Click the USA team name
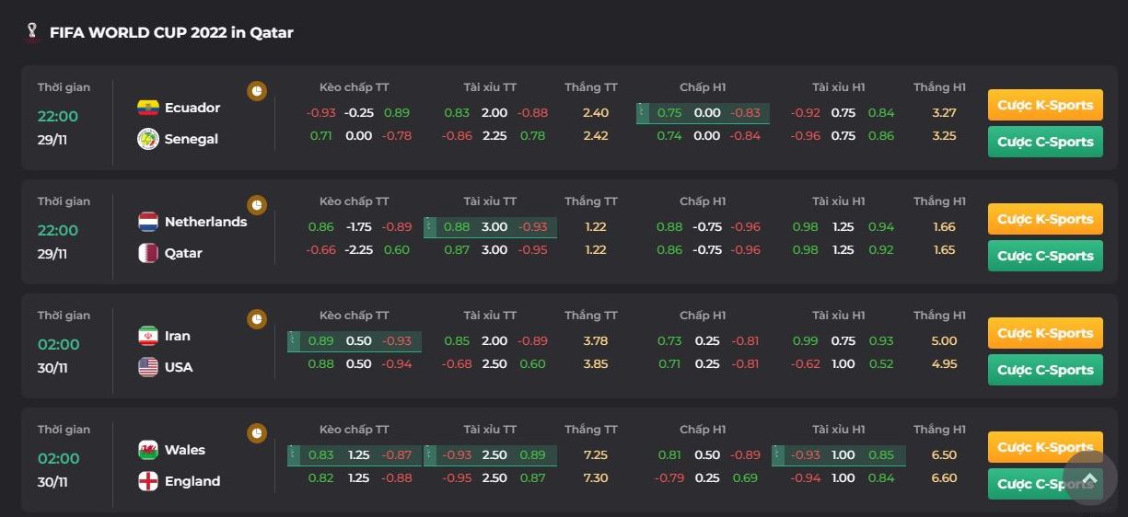This screenshot has height=517, width=1128. click(179, 367)
